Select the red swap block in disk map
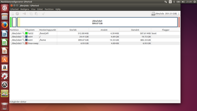197x111 pixels. [x=179, y=22]
